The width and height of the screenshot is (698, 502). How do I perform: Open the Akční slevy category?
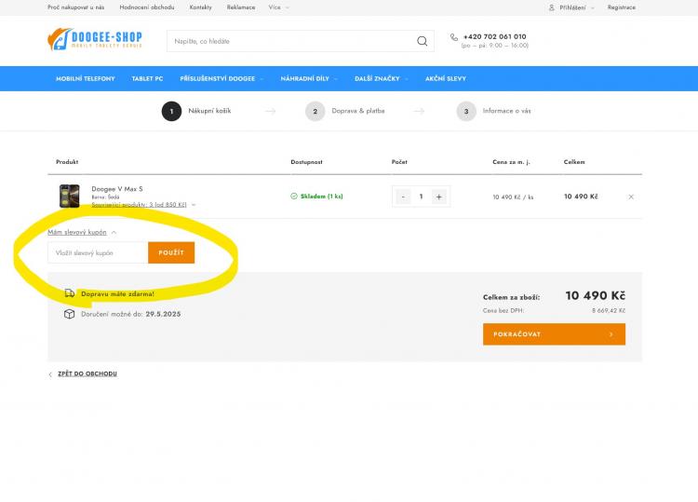coord(446,78)
